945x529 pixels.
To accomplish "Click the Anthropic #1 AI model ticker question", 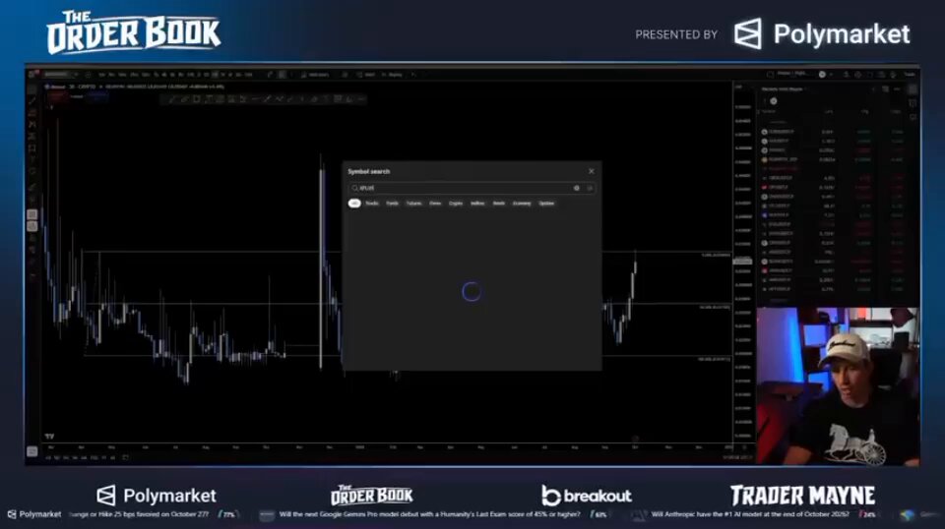I will (750, 514).
